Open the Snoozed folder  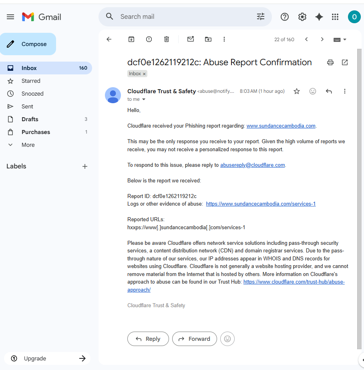pos(46,94)
